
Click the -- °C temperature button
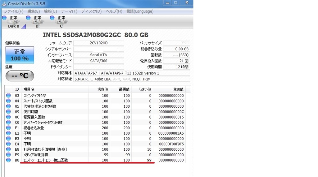tap(20, 76)
